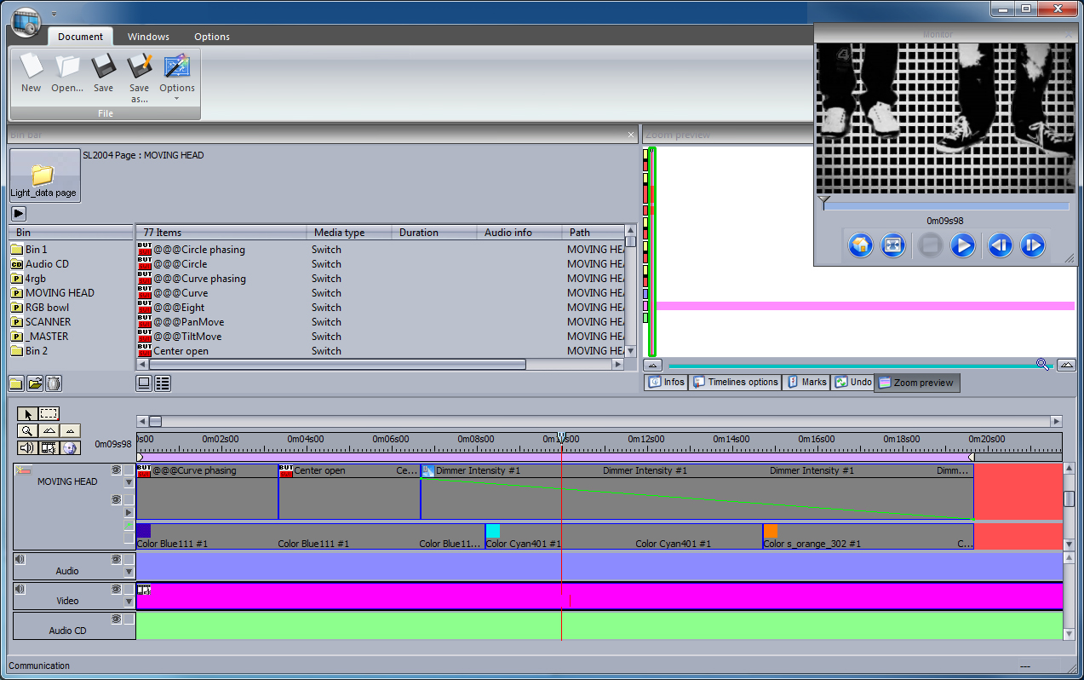Choose the rectangular selection tool
Image resolution: width=1084 pixels, height=680 pixels.
coord(49,413)
